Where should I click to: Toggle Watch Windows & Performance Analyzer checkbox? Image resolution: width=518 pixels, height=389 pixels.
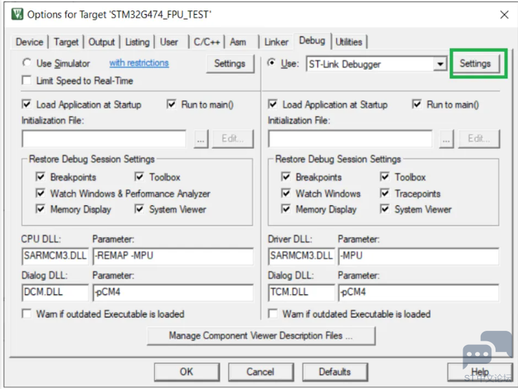tap(40, 193)
